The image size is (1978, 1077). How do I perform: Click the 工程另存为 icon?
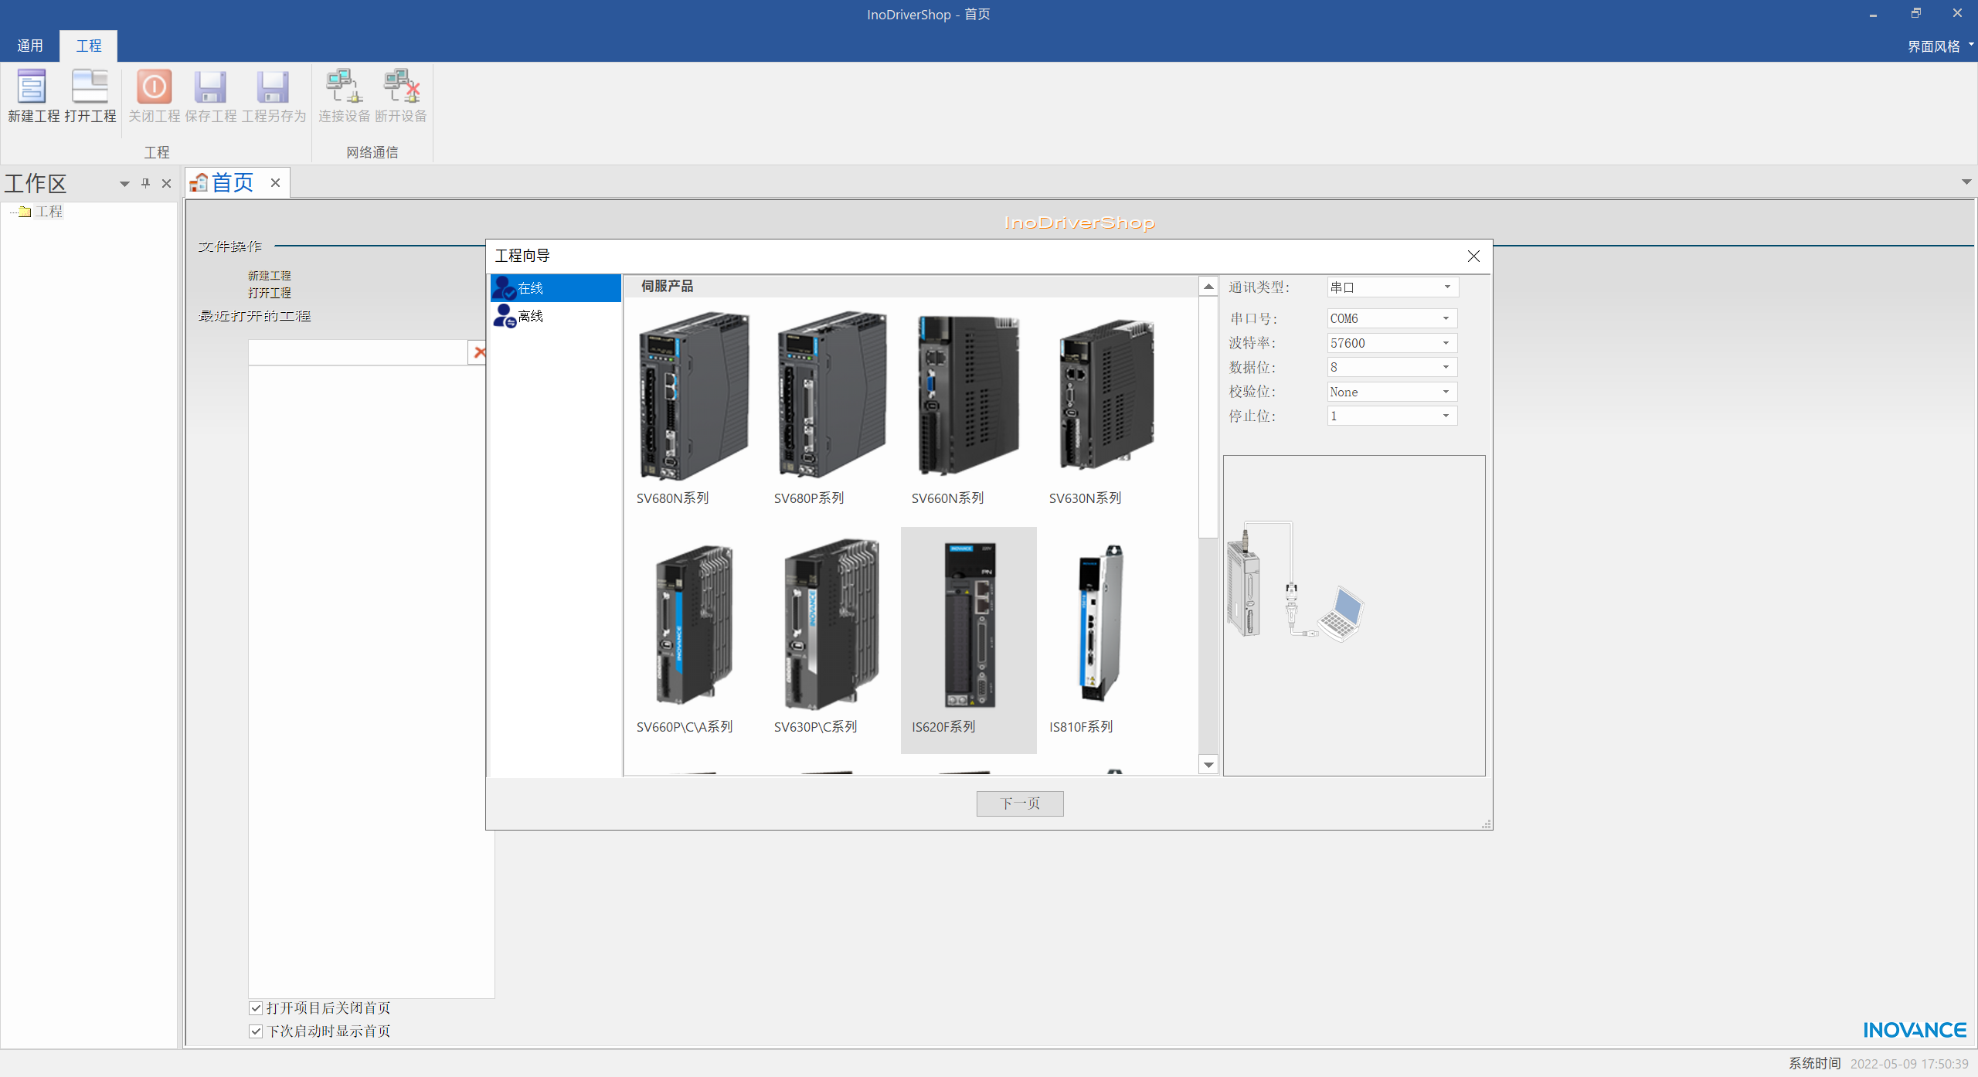pos(273,87)
